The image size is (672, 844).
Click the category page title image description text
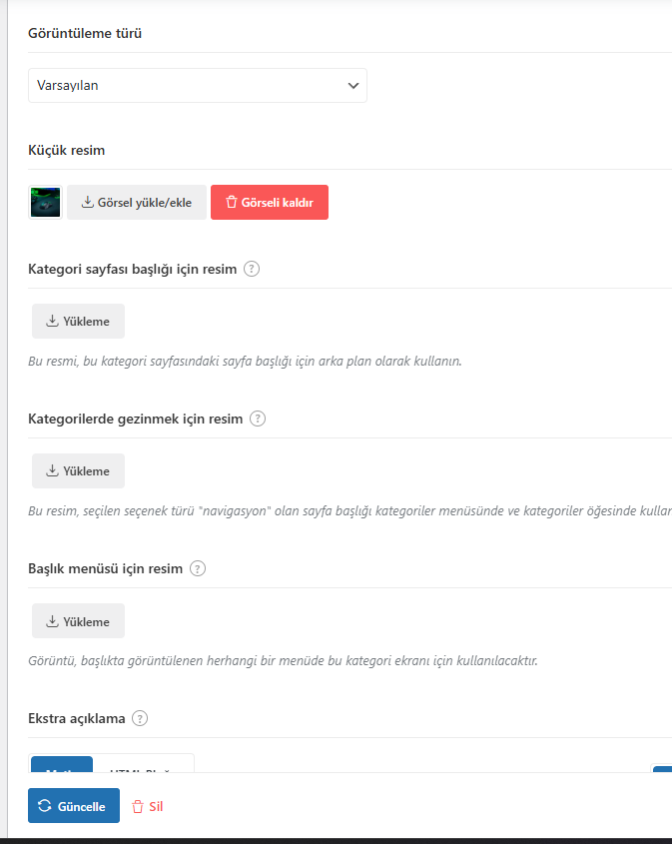tap(245, 361)
